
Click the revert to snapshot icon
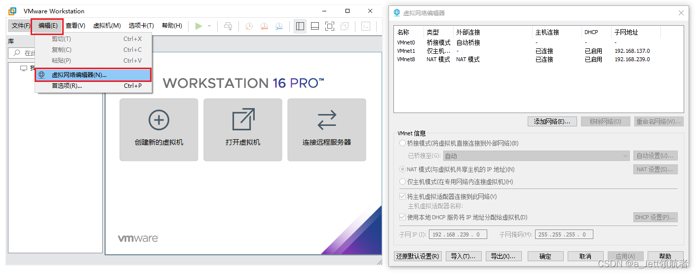pos(264,26)
